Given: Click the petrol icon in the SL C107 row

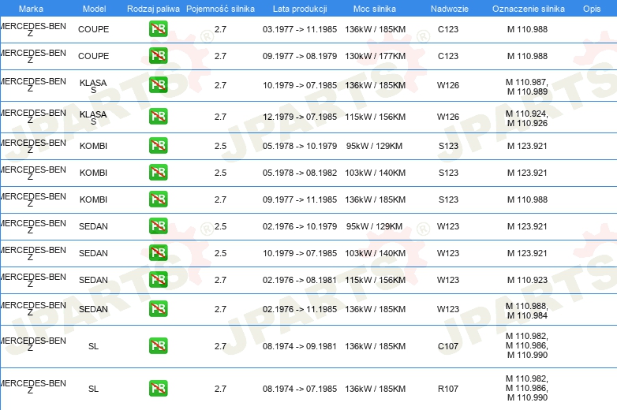Looking at the screenshot, I should tap(158, 346).
